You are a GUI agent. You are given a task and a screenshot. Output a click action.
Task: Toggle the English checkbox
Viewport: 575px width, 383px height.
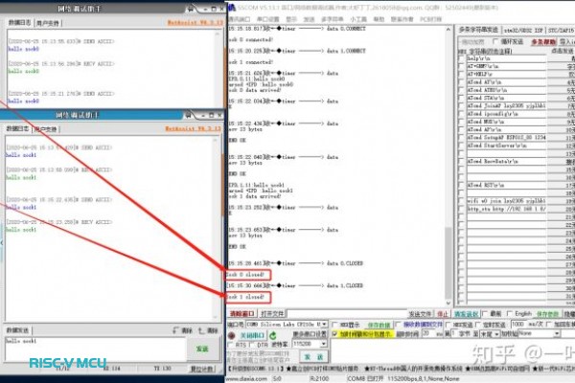(510, 314)
